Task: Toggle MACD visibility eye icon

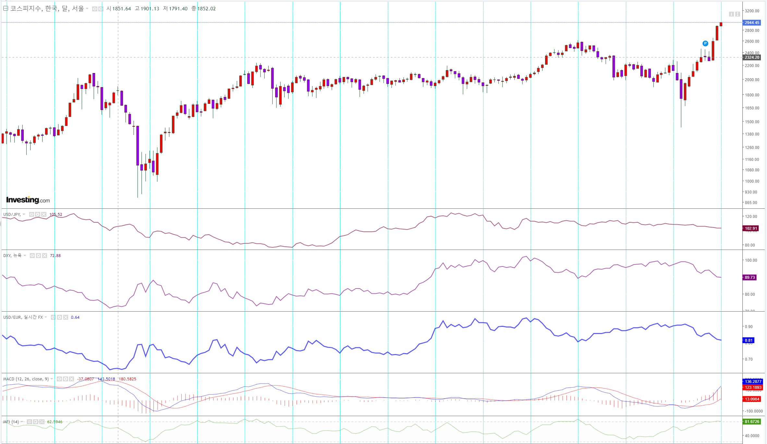Action: point(59,379)
